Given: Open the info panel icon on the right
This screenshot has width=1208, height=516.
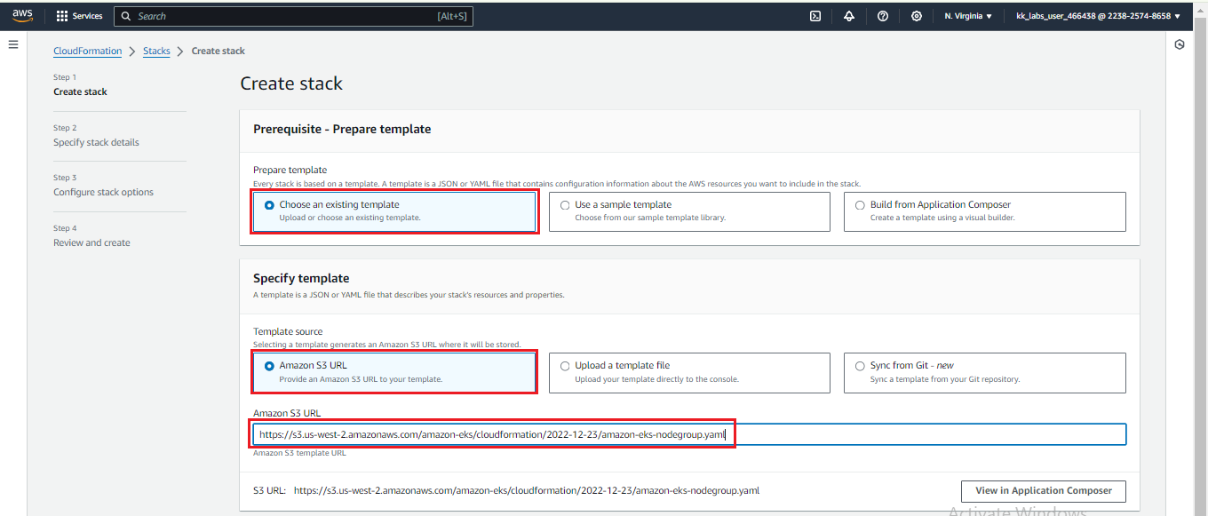Looking at the screenshot, I should pos(1180,44).
